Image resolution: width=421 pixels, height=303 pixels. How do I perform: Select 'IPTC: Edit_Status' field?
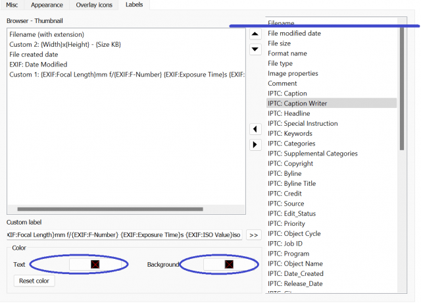(332, 213)
